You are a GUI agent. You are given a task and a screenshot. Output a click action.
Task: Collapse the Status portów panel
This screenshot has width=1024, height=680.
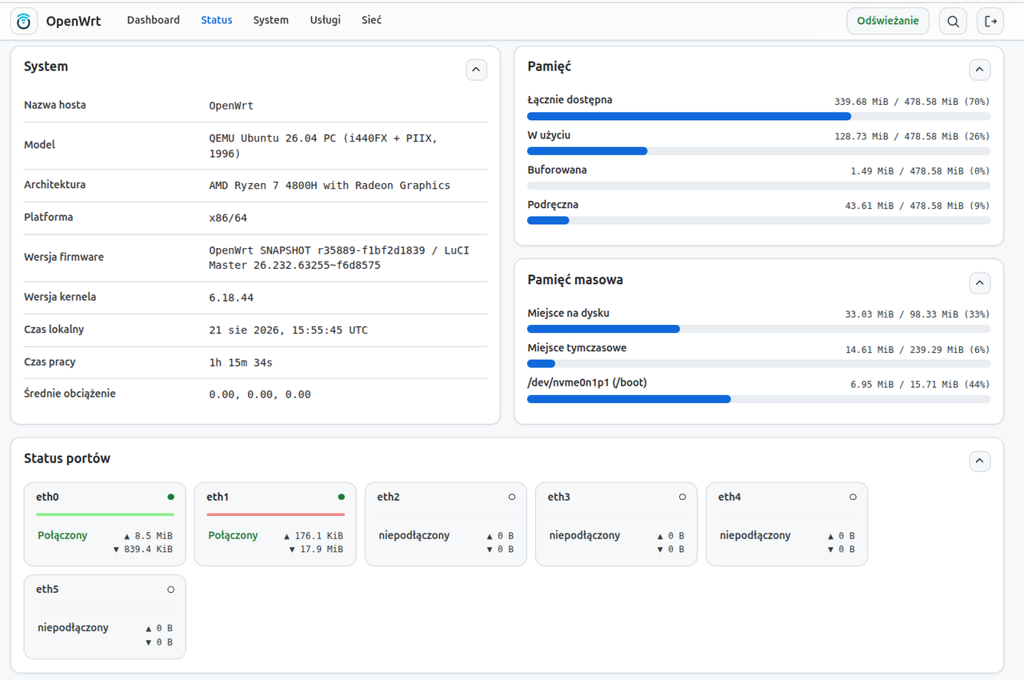(x=980, y=461)
